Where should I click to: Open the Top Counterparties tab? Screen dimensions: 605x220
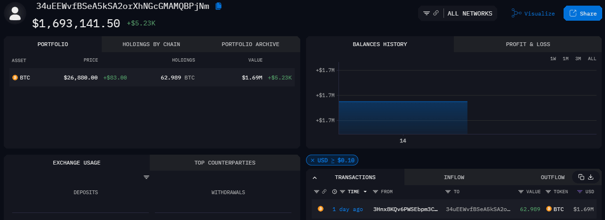click(x=225, y=163)
